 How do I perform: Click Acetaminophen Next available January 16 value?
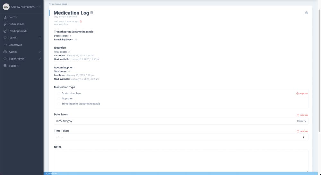[x=85, y=79]
